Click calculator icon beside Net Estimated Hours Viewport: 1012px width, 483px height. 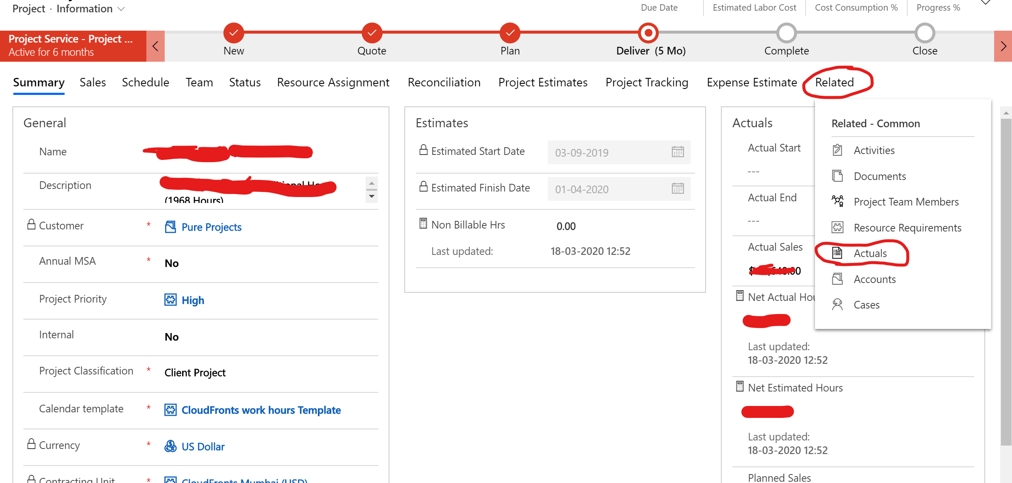[740, 386]
